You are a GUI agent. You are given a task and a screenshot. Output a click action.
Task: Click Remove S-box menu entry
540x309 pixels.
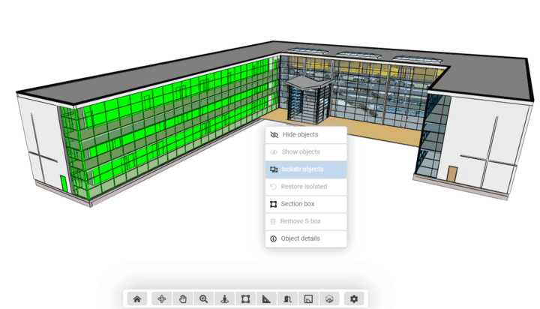[301, 221]
